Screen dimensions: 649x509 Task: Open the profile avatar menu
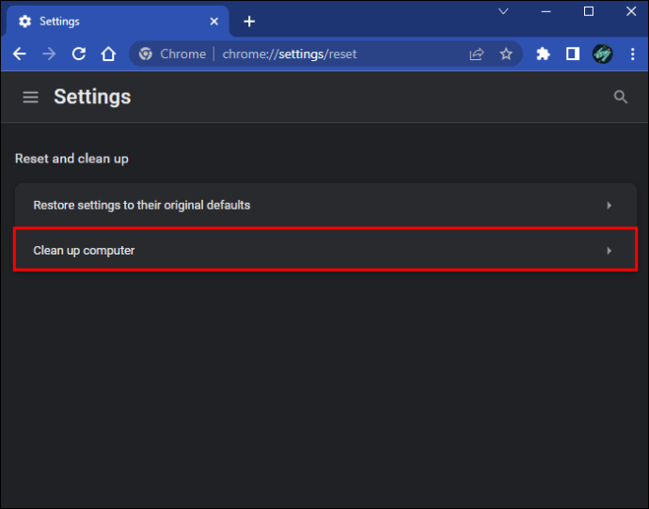[603, 54]
